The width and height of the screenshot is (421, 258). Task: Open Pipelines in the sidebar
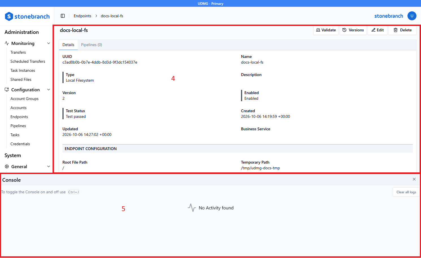(18, 126)
